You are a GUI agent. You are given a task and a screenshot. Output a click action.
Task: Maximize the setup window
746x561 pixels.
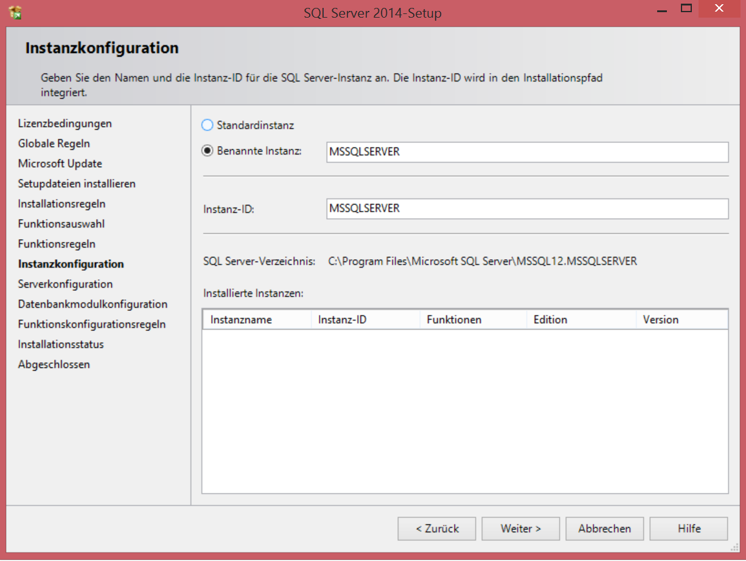tap(686, 9)
